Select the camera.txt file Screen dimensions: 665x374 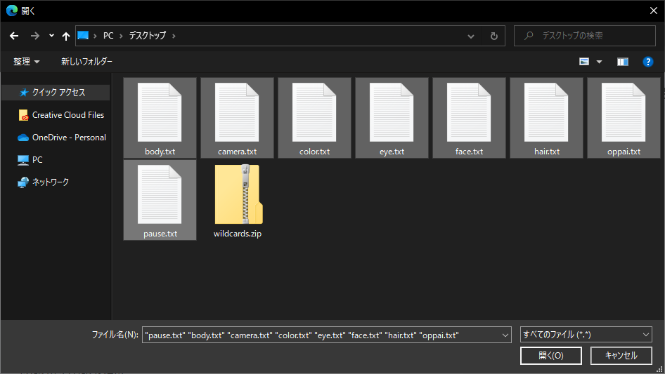(237, 117)
